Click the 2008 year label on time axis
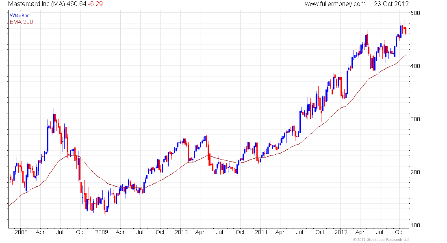The width and height of the screenshot is (447, 243). [x=21, y=232]
